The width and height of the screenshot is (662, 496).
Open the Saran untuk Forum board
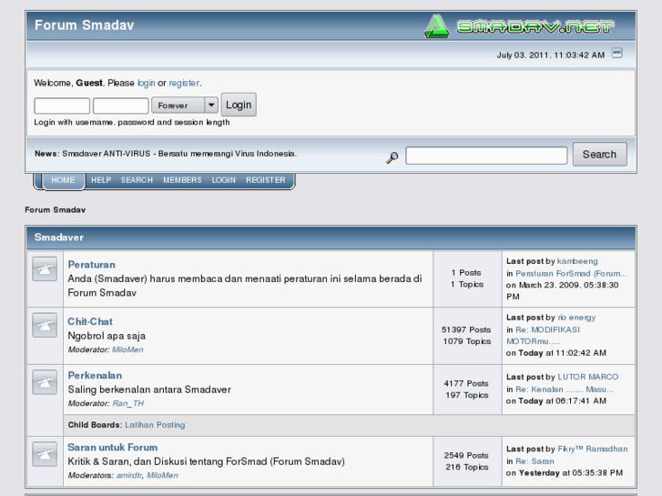[x=113, y=448]
